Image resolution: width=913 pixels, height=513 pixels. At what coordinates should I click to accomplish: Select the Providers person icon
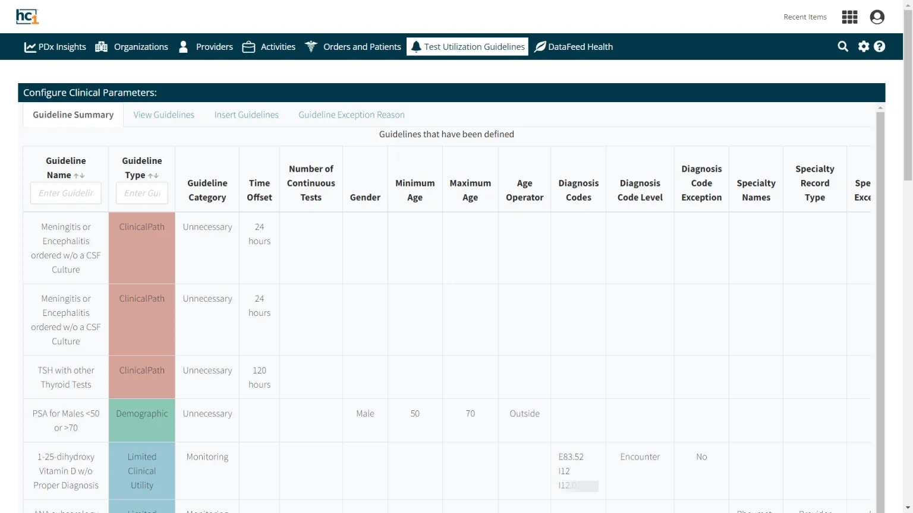coord(183,46)
